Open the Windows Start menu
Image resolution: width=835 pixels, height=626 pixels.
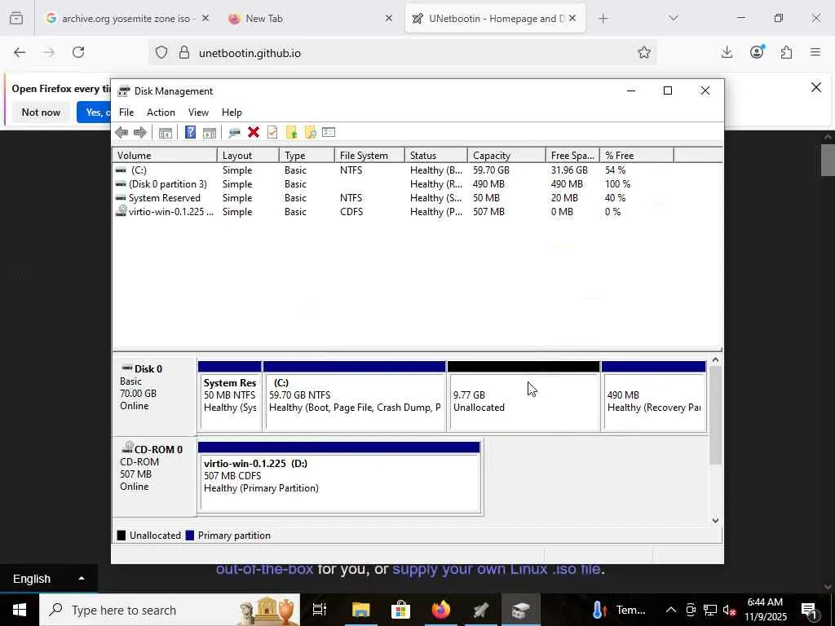coord(20,610)
